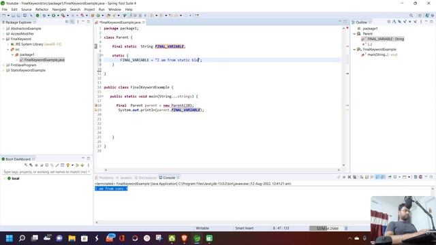Image resolution: width=436 pixels, height=245 pixels.
Task: Minimize the Boot Dashboard panel
Action: tap(83, 159)
